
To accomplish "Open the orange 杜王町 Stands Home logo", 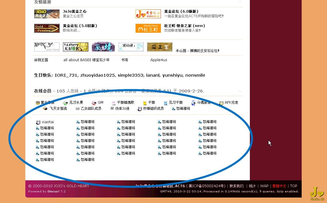I will click(148, 28).
